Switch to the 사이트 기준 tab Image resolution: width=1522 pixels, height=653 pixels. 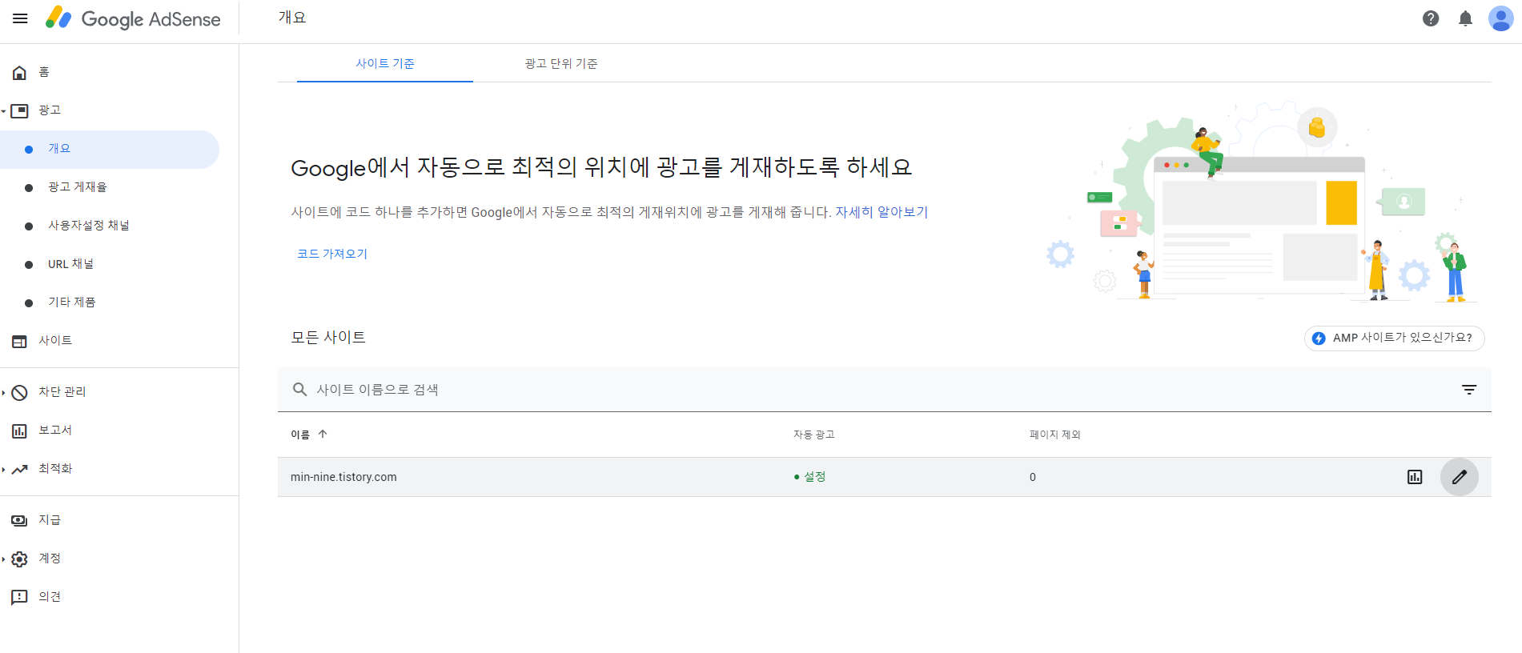(x=385, y=63)
